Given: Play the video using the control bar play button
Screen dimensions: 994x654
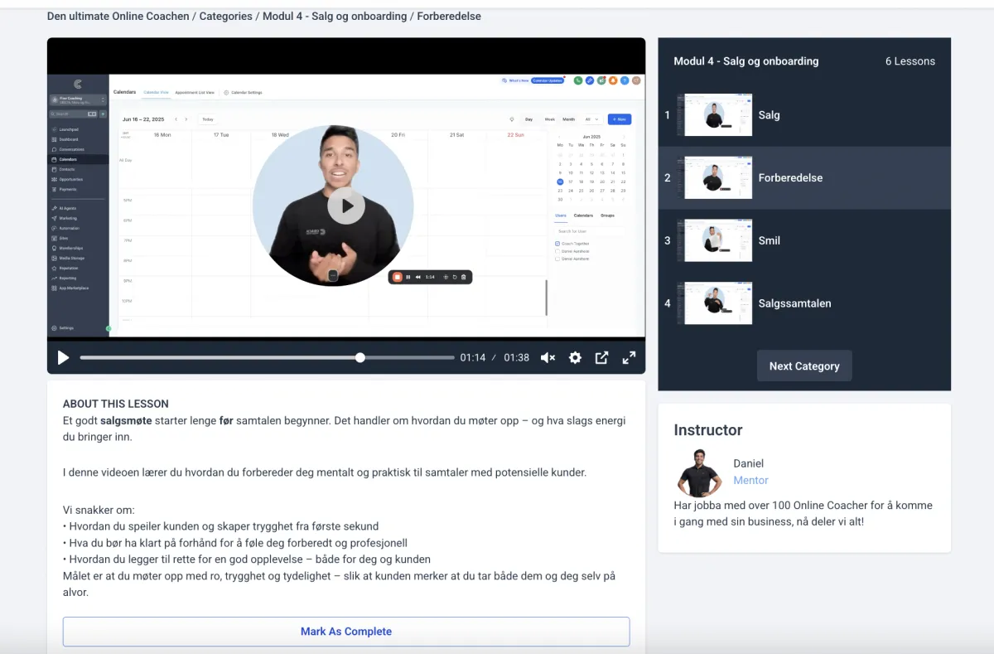Looking at the screenshot, I should point(63,357).
